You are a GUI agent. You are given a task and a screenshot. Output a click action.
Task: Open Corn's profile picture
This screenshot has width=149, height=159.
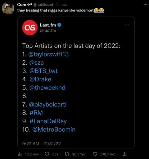pos(8,8)
